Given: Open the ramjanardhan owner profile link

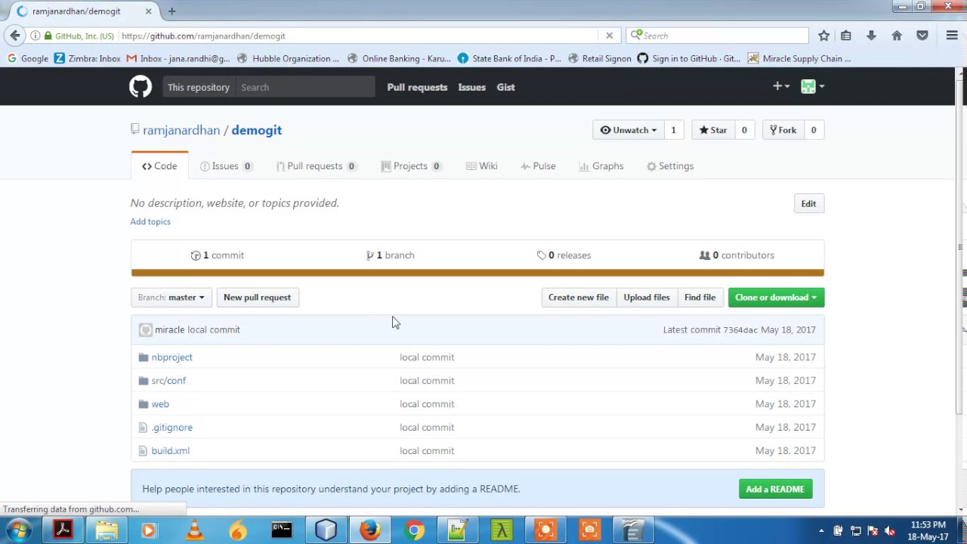Looking at the screenshot, I should pos(181,130).
